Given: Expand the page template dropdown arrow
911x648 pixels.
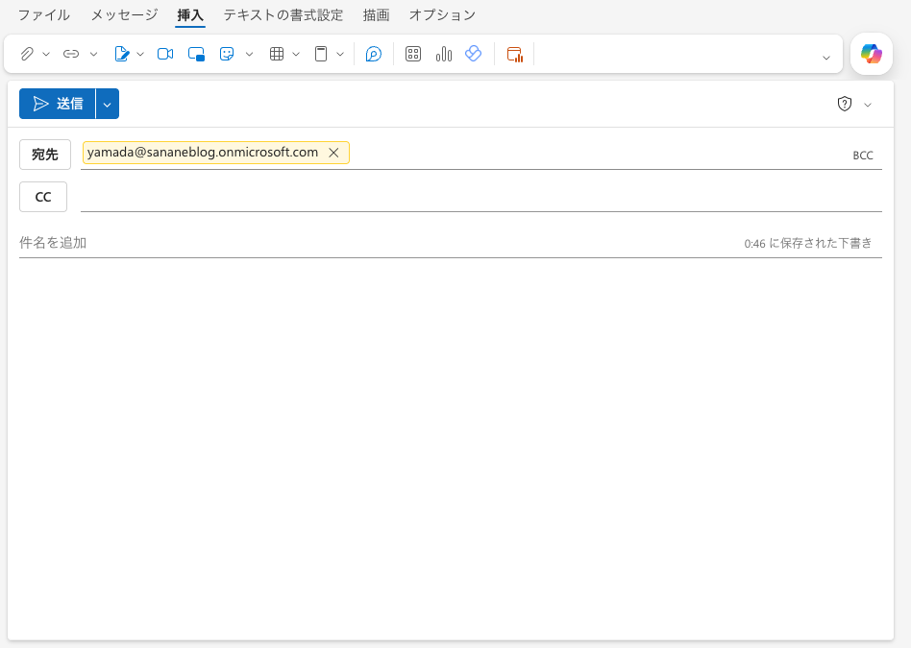Looking at the screenshot, I should click(x=340, y=54).
